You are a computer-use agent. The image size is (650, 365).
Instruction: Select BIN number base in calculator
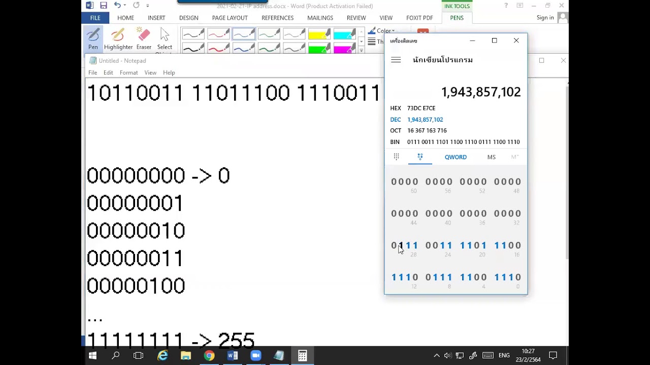pos(456,142)
